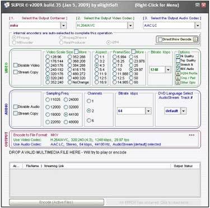Viewport: 210px width, 208px height.
Task: Enable the DirectShow Decode checkbox
Action: point(160,40)
